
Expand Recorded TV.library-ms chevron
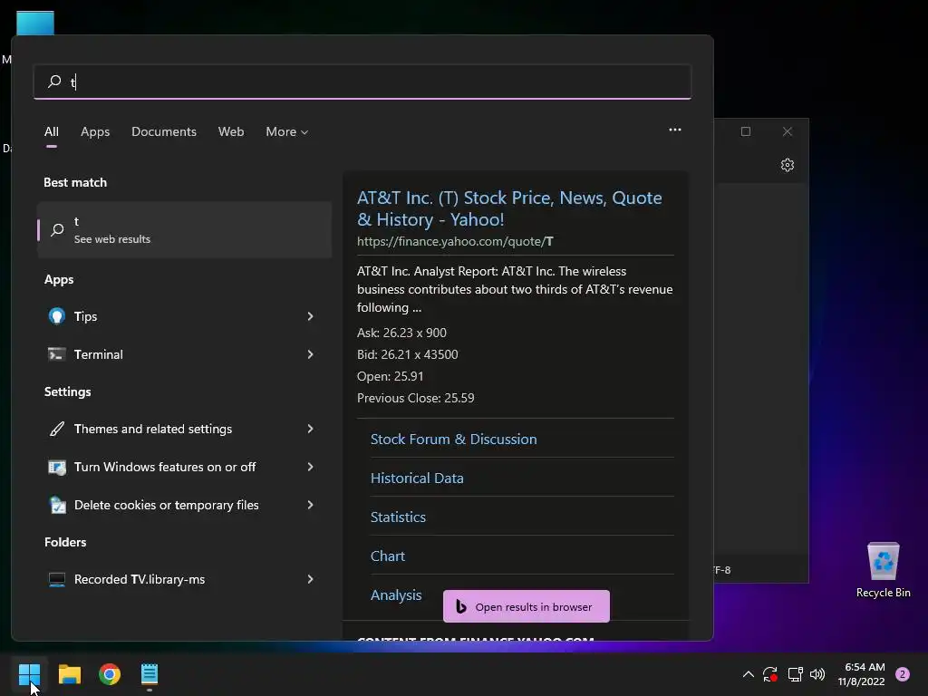pos(310,579)
